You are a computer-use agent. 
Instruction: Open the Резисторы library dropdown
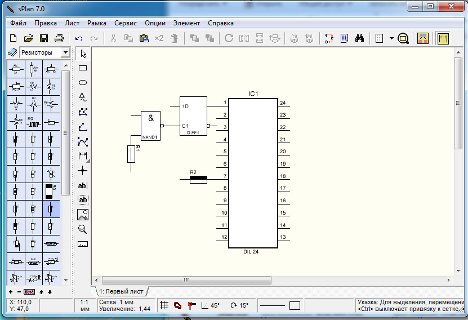[65, 52]
